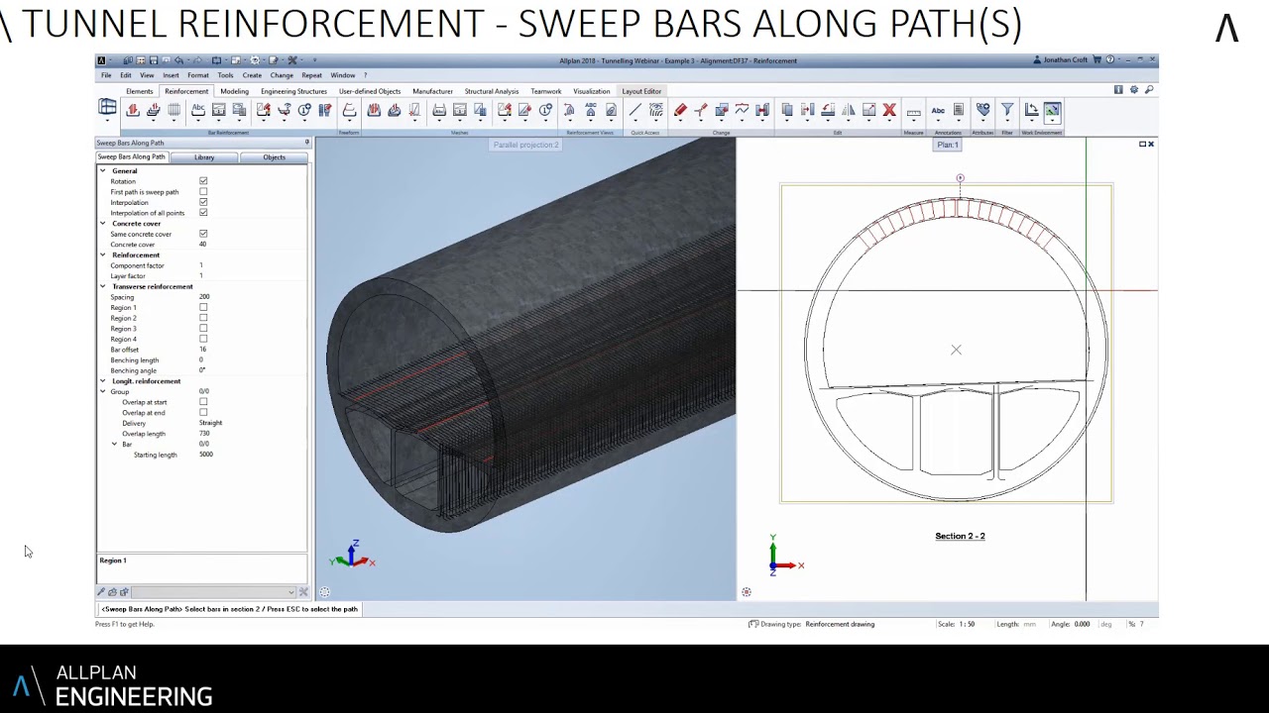This screenshot has height=713, width=1269.
Task: Collapse the Concrete cover section
Action: [102, 224]
